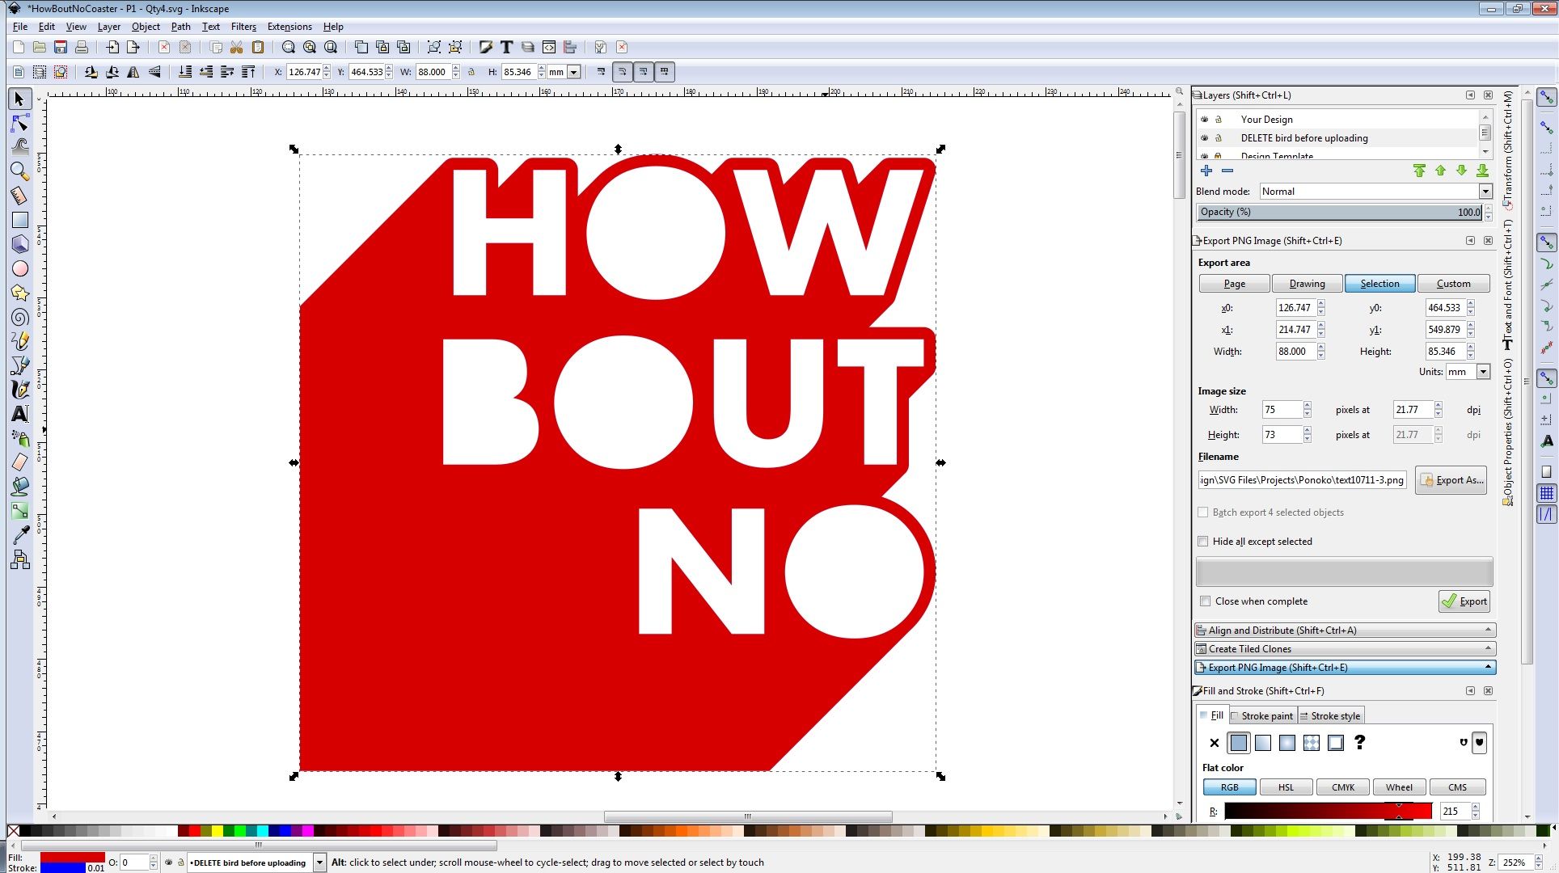Viewport: 1559px width, 873px height.
Task: Activate the Star polygon tool
Action: pos(20,293)
